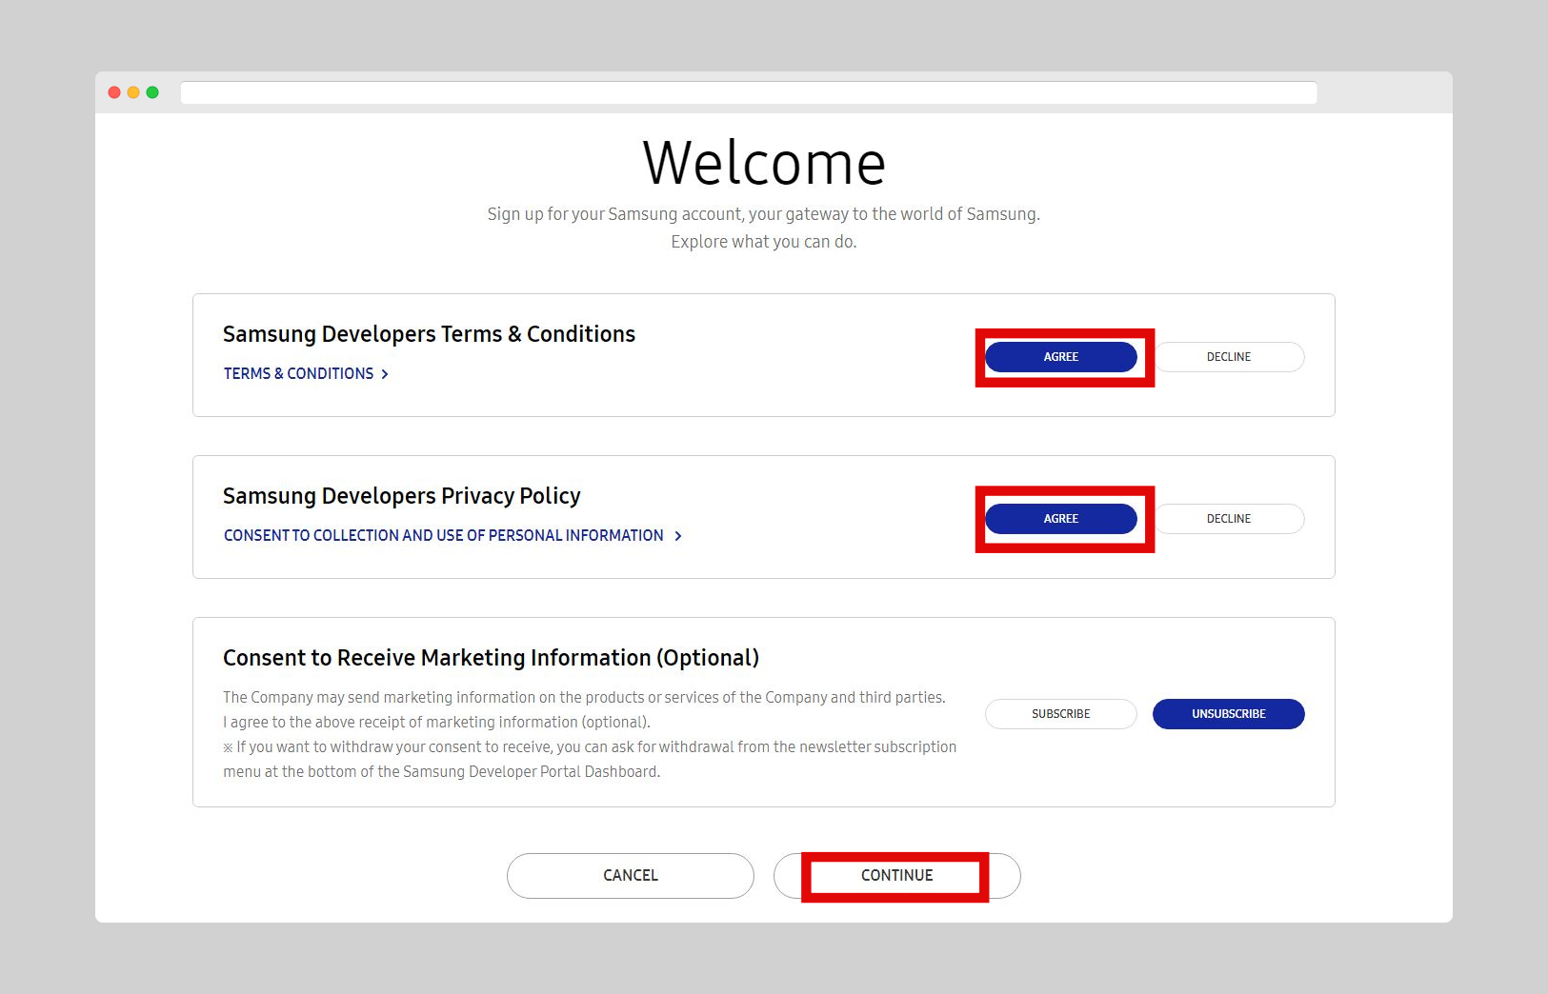Viewport: 1548px width, 994px height.
Task: Click the browser address bar
Action: pyautogui.click(x=749, y=92)
